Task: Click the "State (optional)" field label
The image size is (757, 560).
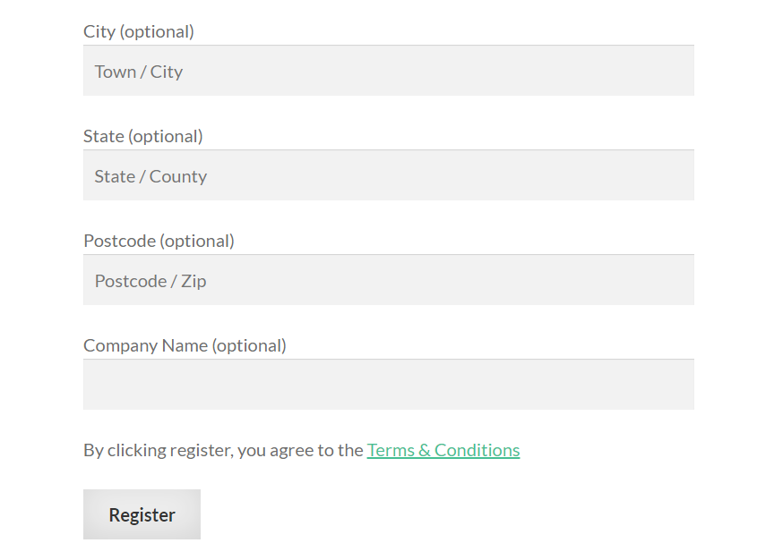Action: pyautogui.click(x=142, y=136)
